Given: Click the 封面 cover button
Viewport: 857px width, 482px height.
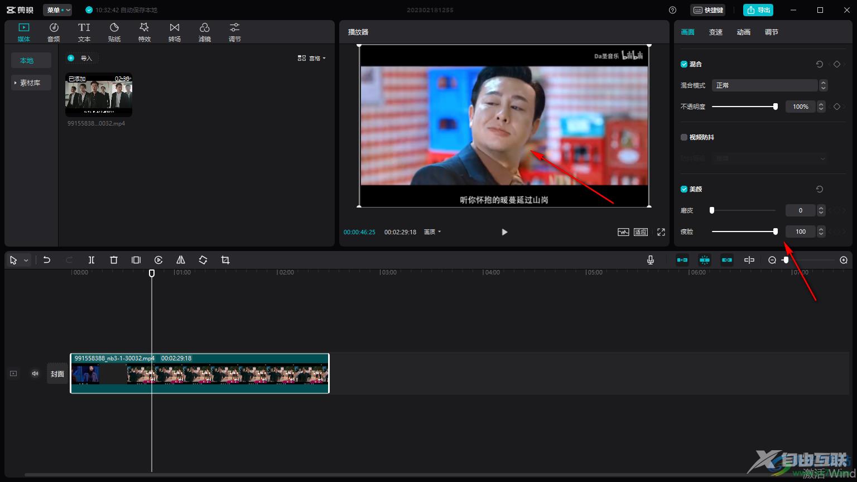Looking at the screenshot, I should click(x=57, y=374).
